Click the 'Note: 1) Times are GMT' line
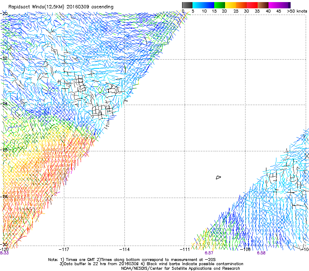This screenshot has height=271, width=309. [x=132, y=260]
